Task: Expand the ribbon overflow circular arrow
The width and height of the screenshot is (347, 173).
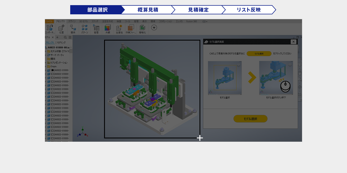Action: coord(154,28)
